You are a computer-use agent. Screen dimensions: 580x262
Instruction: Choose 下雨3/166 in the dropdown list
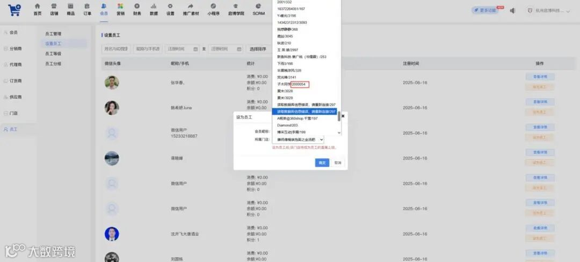(285, 64)
